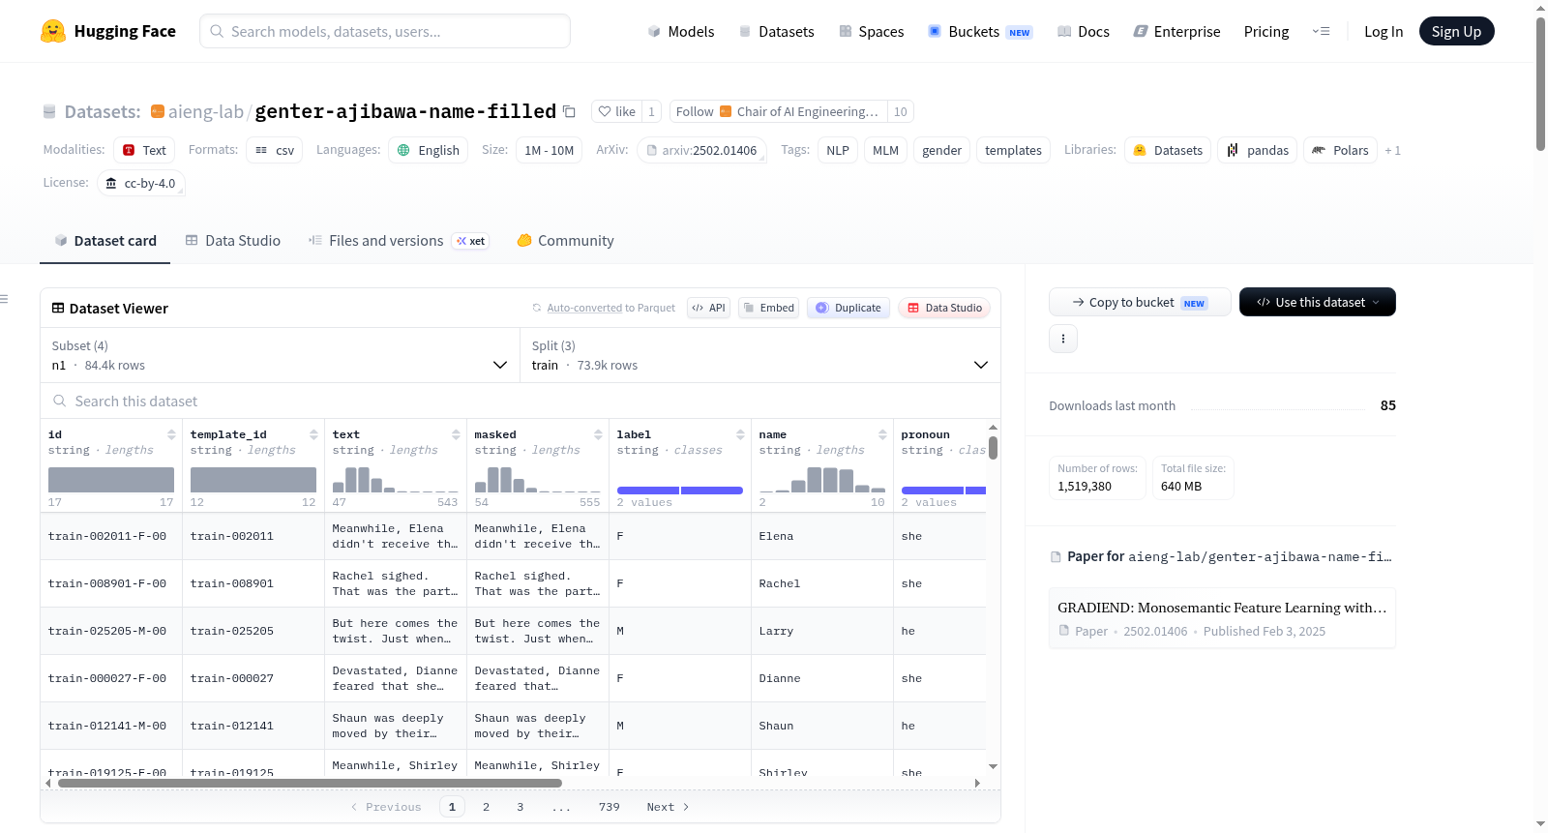Open the Files and versions tab
The width and height of the screenshot is (1548, 833).
coord(399,241)
